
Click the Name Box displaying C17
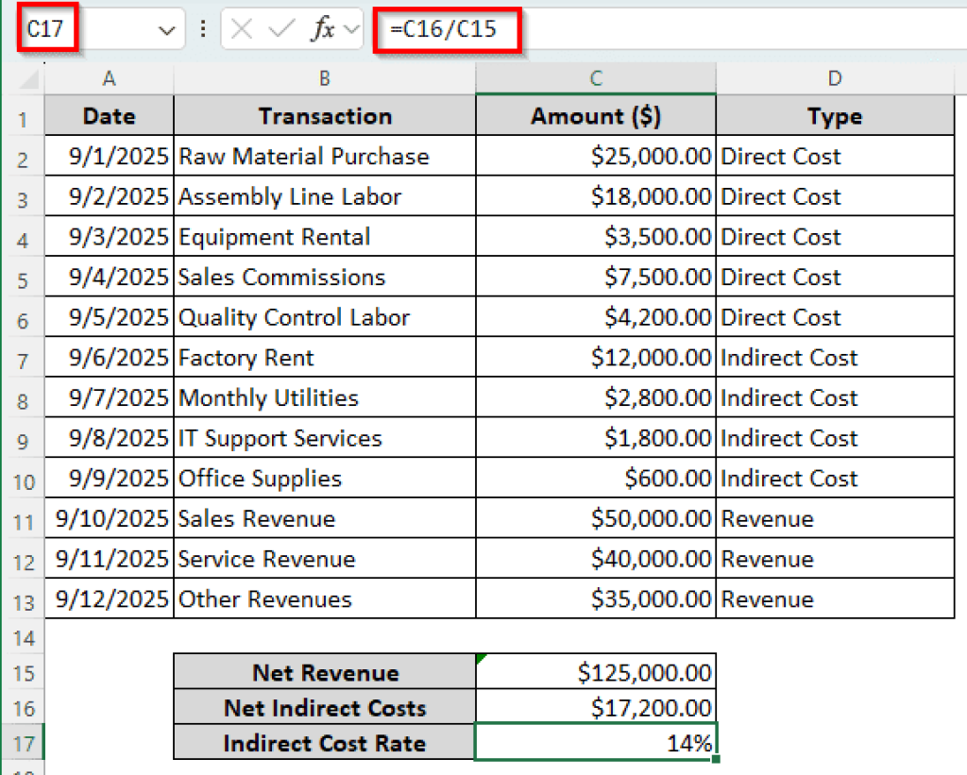47,28
